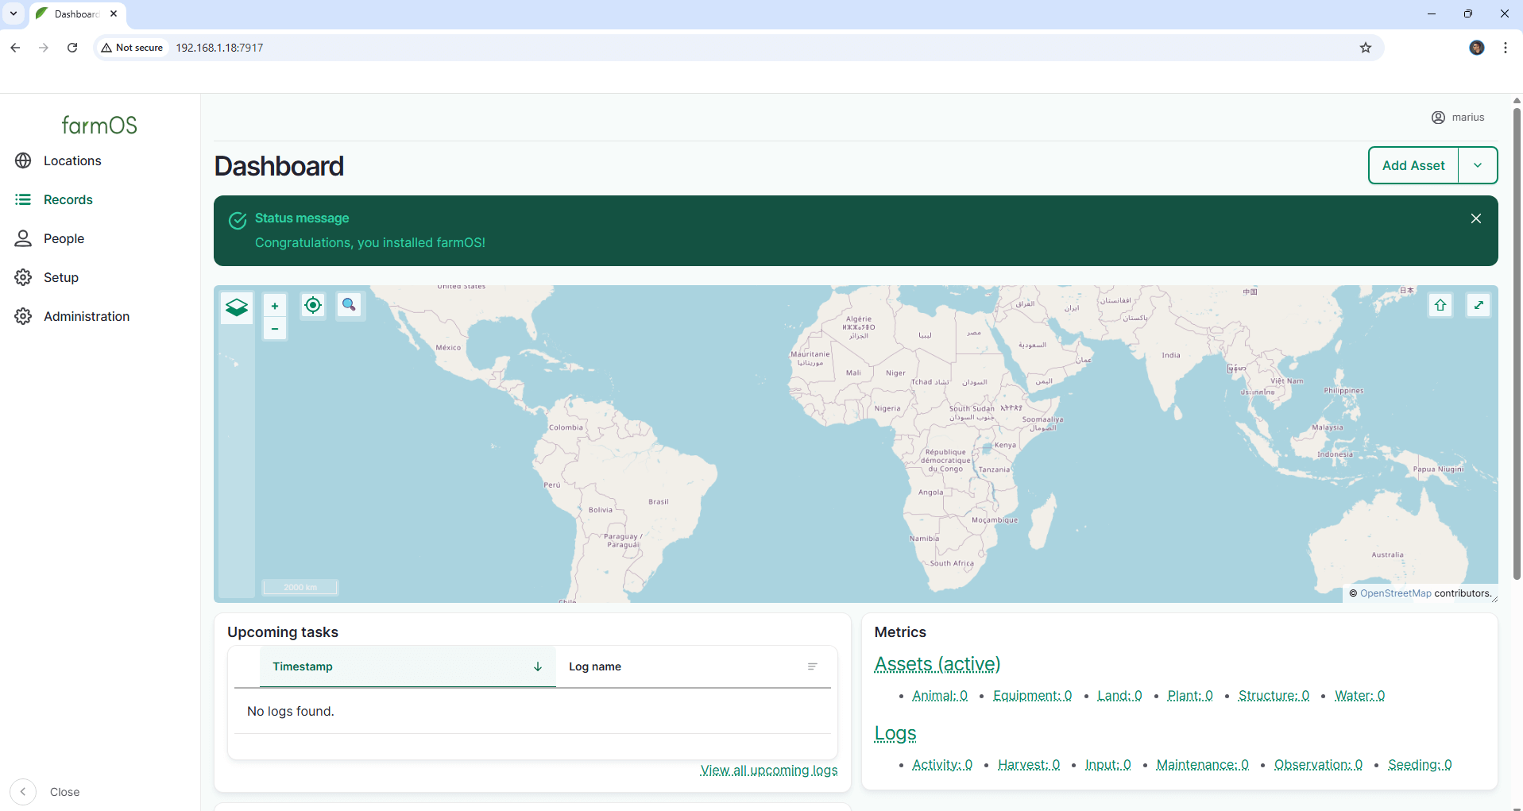Open View all upcoming logs link
Image resolution: width=1523 pixels, height=811 pixels.
coord(768,770)
